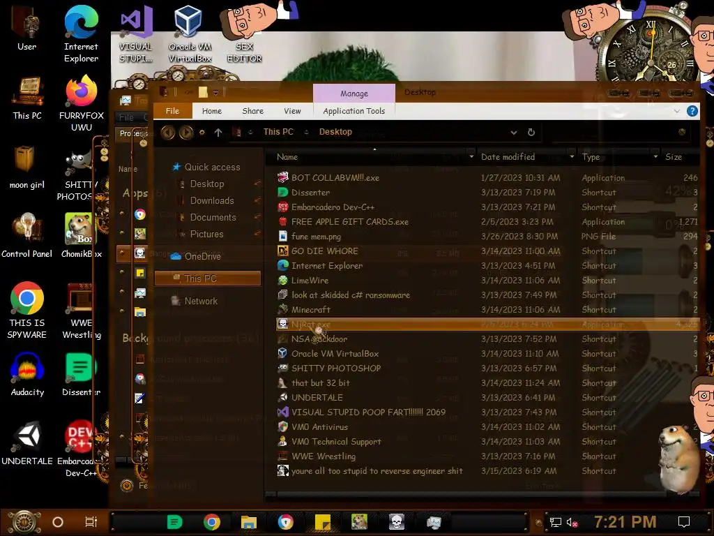714x536 pixels.
Task: Open the FURRYFOX UWU desktop icon
Action: (81, 103)
